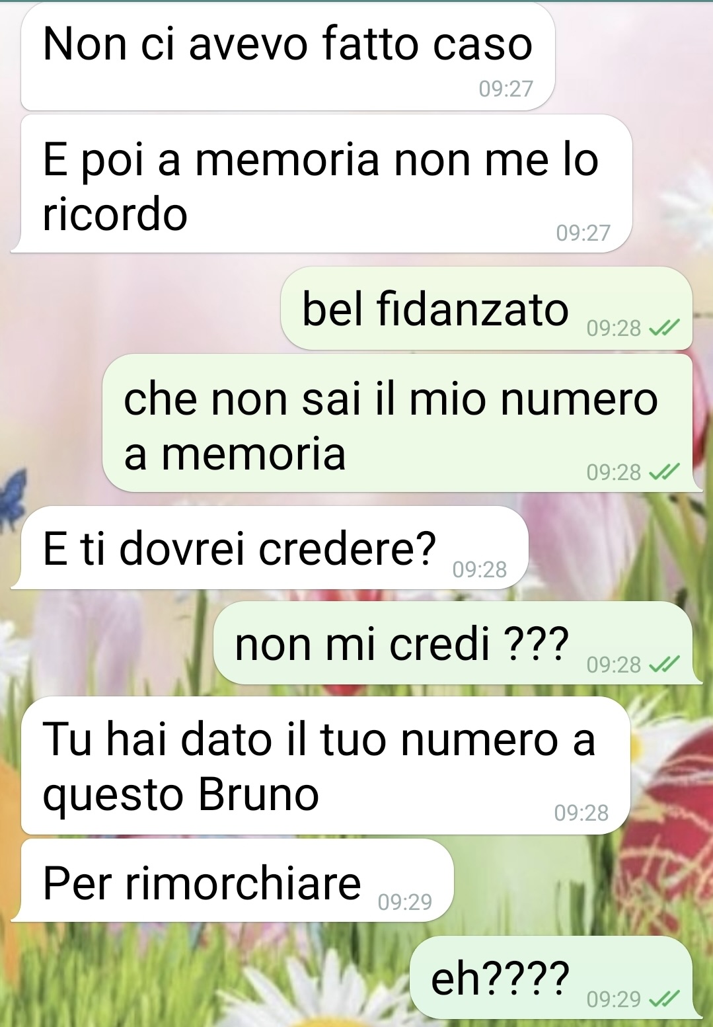Select the 'che non sai il mio numero a memoria' message
The width and height of the screenshot is (713, 1027).
point(398,423)
